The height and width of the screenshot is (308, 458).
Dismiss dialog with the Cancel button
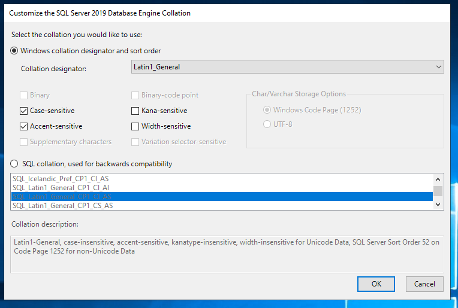point(424,284)
